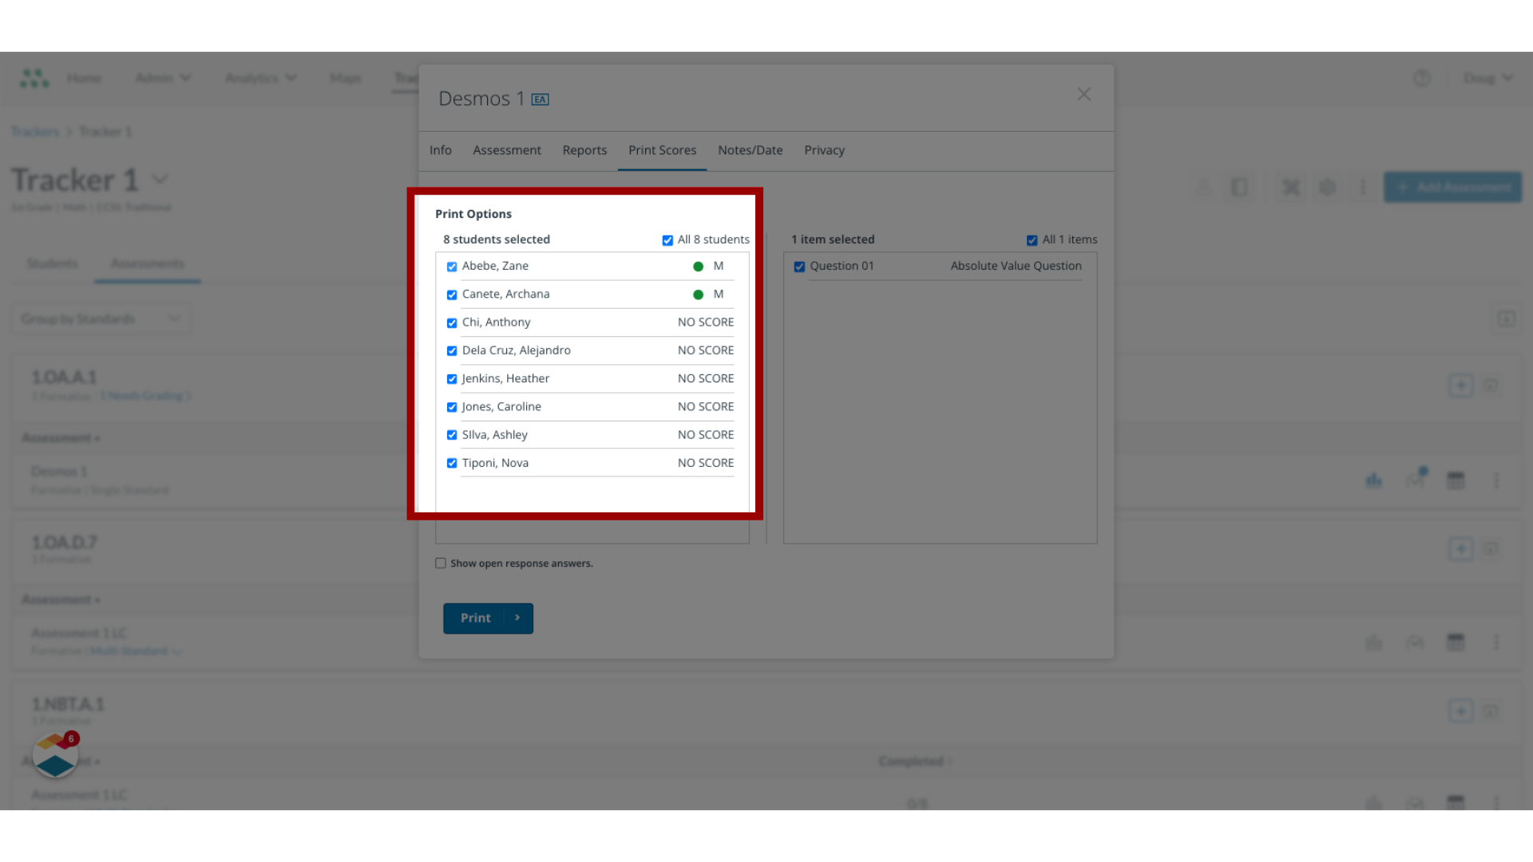Deselect student Dela Cruz, Alejandro
1533x862 pixels.
pos(452,351)
